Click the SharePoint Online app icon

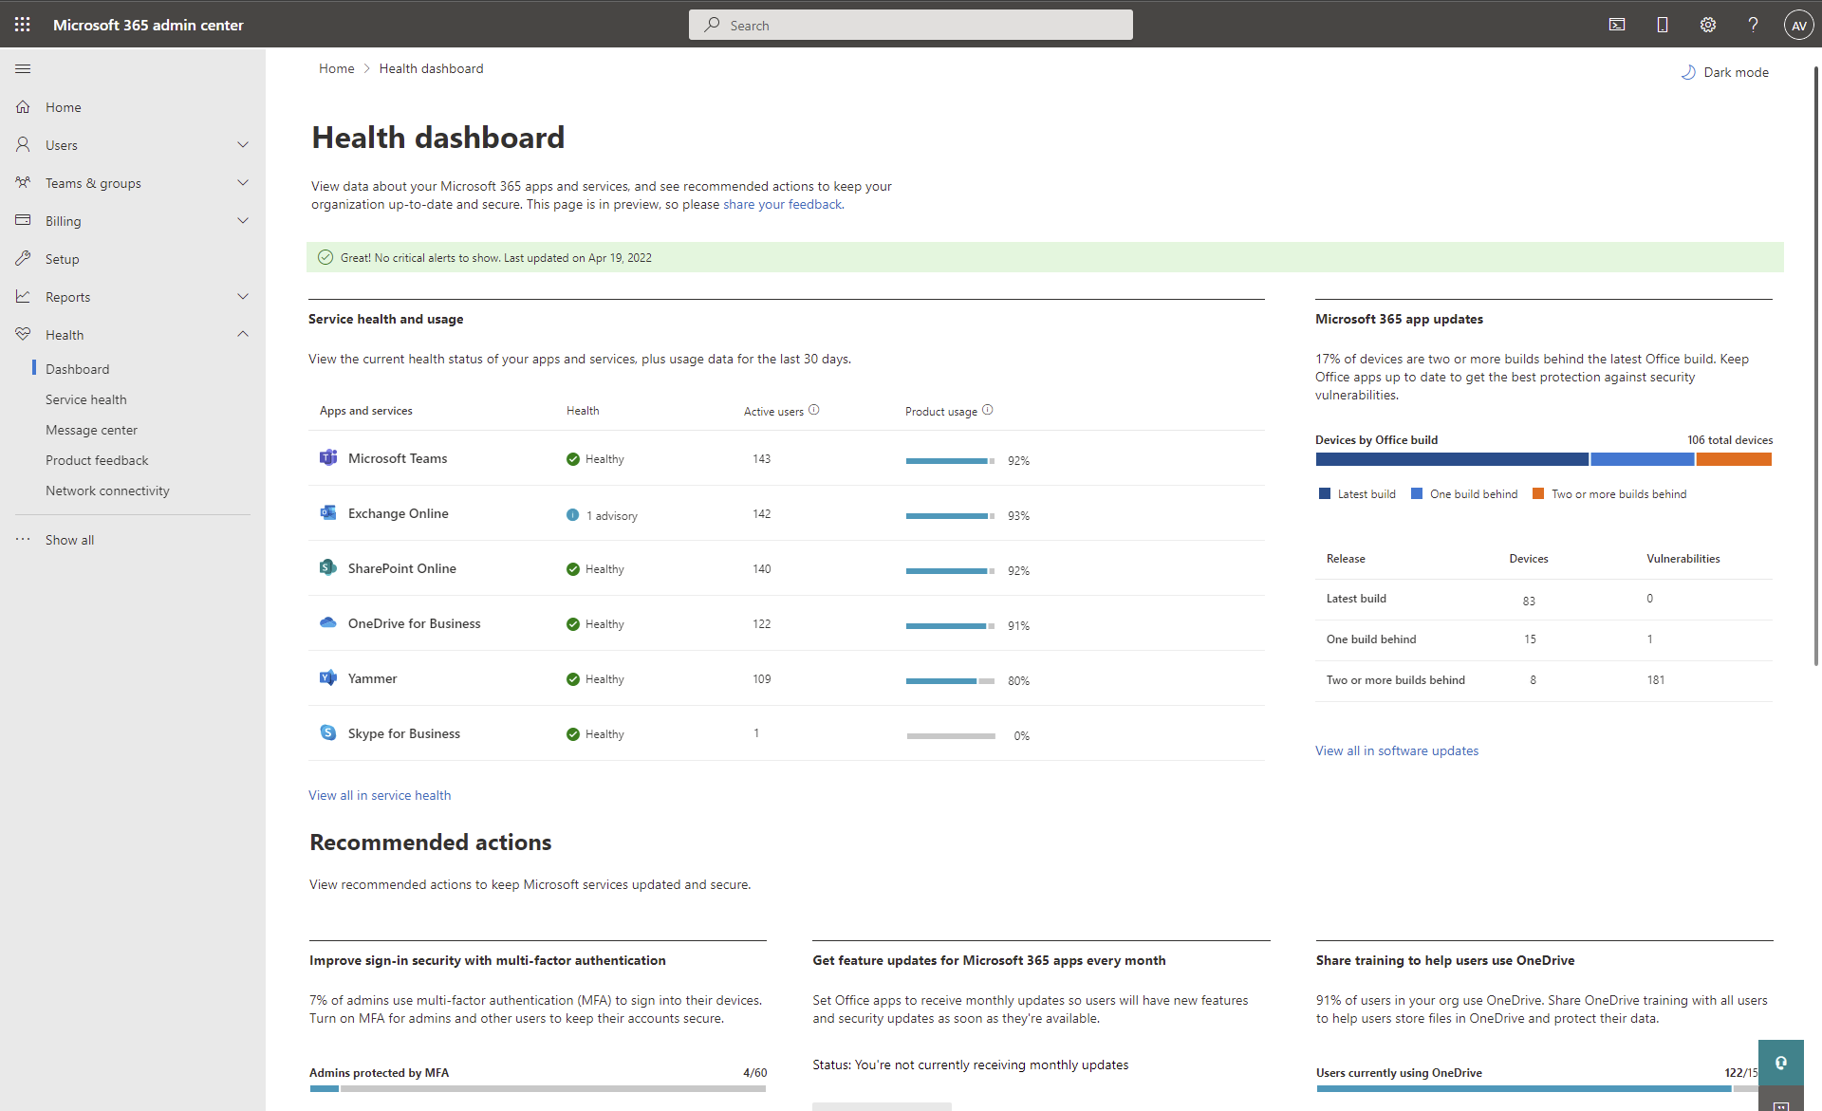coord(328,567)
